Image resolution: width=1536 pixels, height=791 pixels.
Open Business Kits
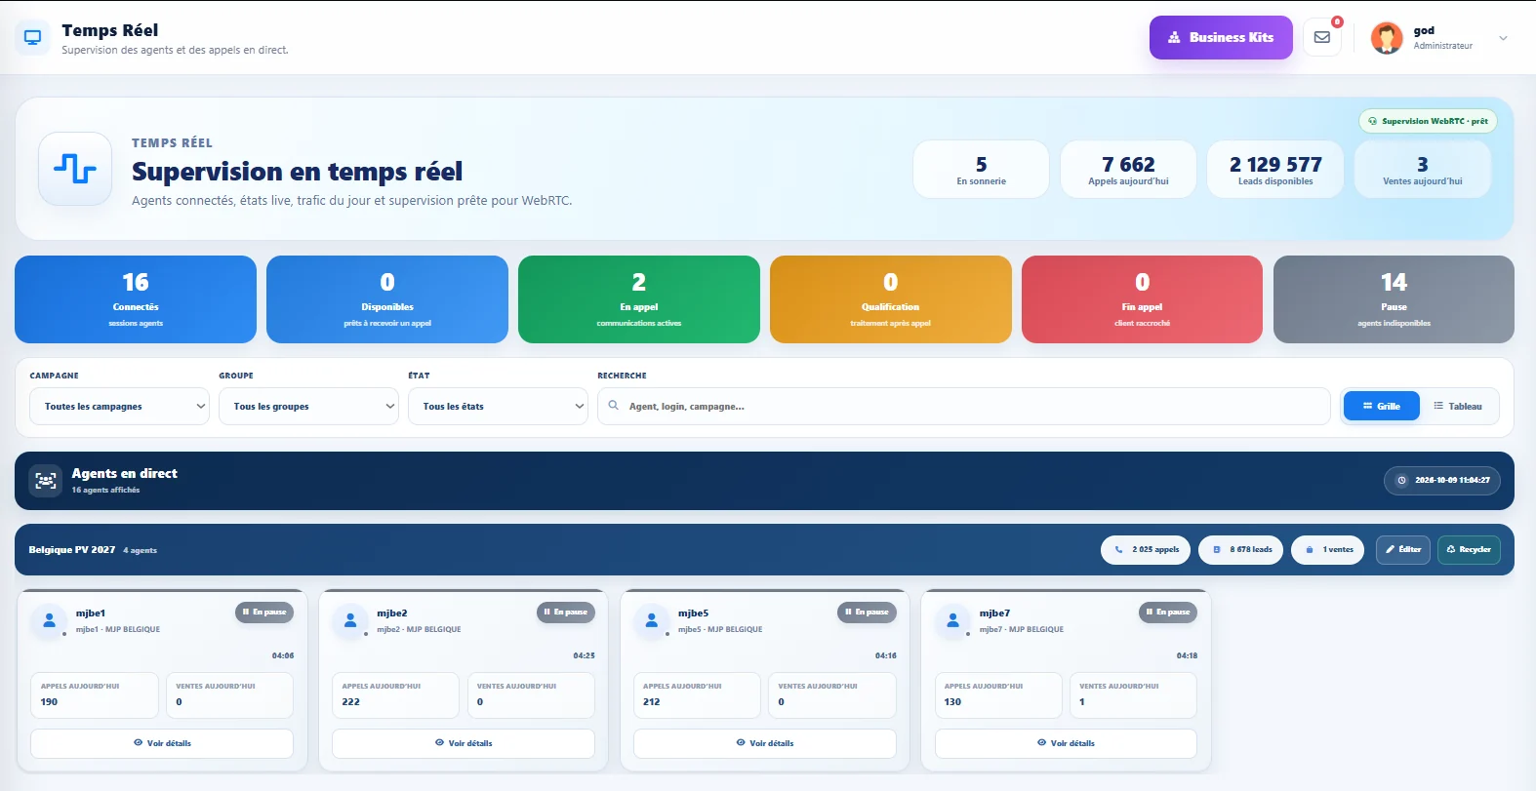pos(1221,37)
